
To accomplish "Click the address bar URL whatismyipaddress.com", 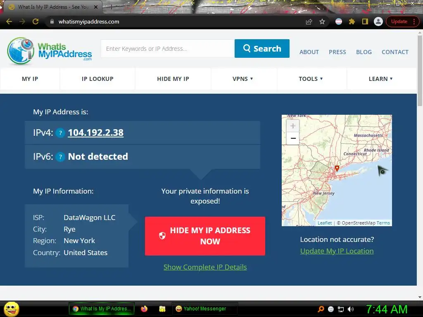I will pyautogui.click(x=89, y=21).
